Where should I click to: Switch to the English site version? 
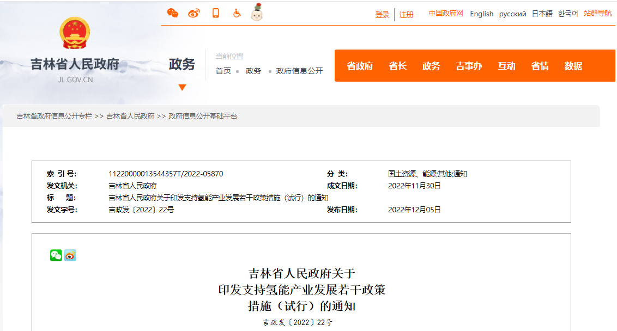coord(481,14)
